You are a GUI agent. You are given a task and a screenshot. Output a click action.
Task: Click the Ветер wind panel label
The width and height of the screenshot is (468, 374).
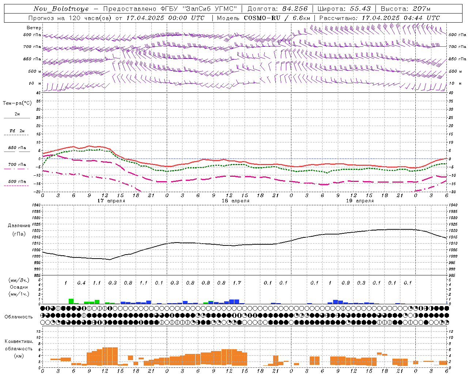pyautogui.click(x=34, y=28)
